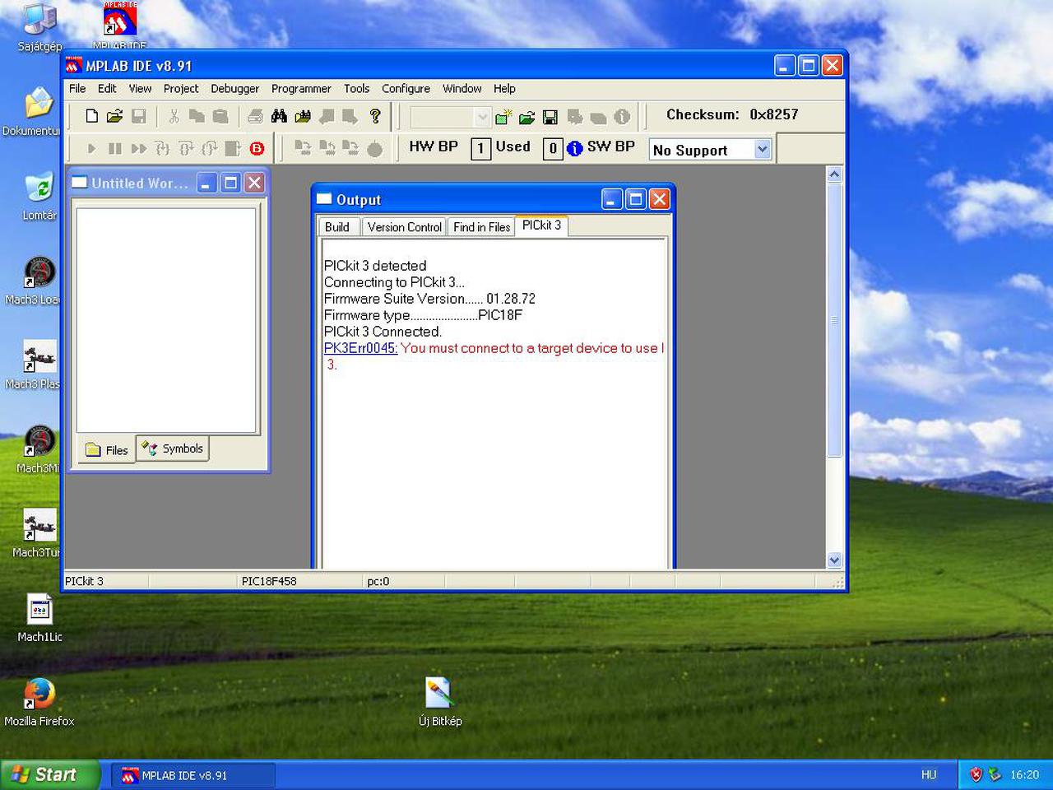Image resolution: width=1053 pixels, height=790 pixels.
Task: Click the security shield tray icon
Action: [x=976, y=774]
